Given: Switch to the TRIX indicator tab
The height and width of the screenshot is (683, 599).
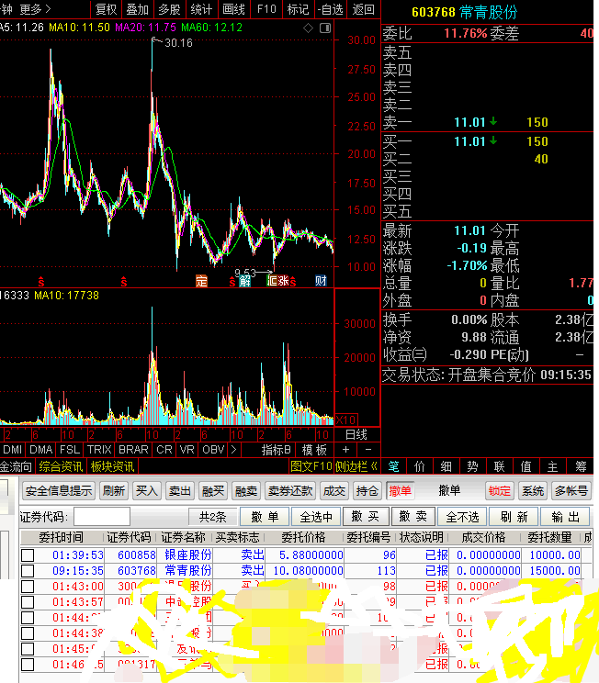Looking at the screenshot, I should pyautogui.click(x=98, y=450).
